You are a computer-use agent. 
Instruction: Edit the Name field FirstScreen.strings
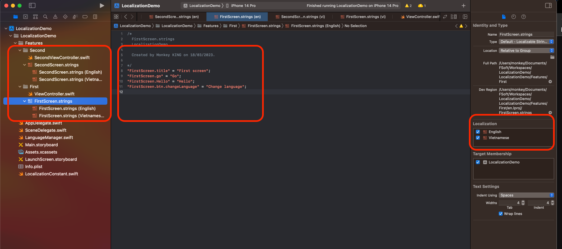pos(526,34)
